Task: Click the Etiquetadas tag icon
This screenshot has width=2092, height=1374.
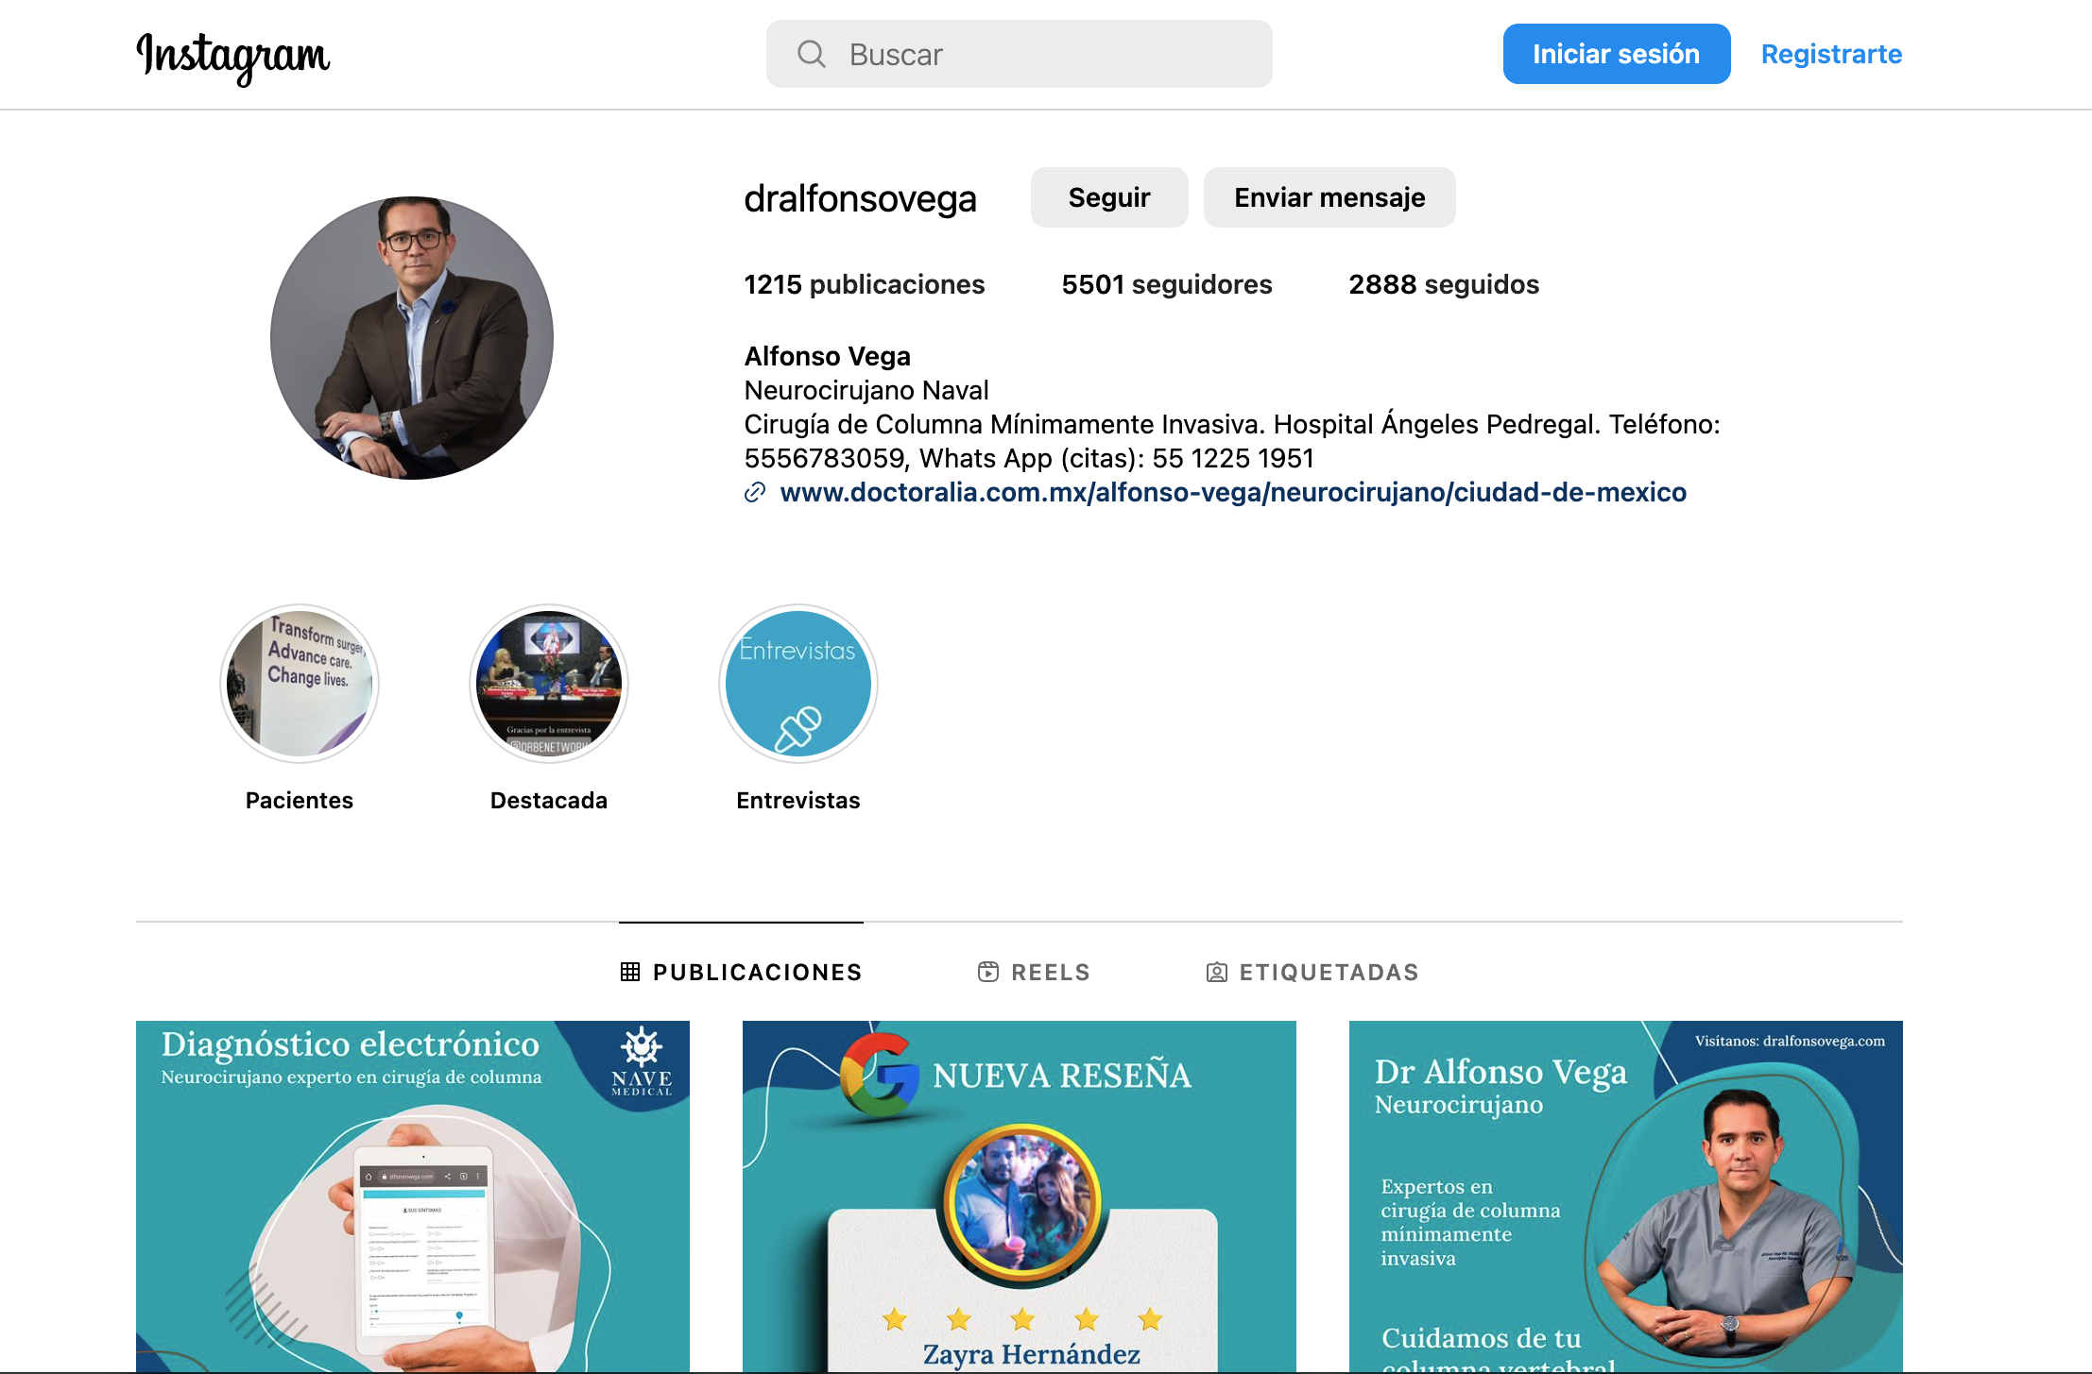Action: pos(1217,972)
